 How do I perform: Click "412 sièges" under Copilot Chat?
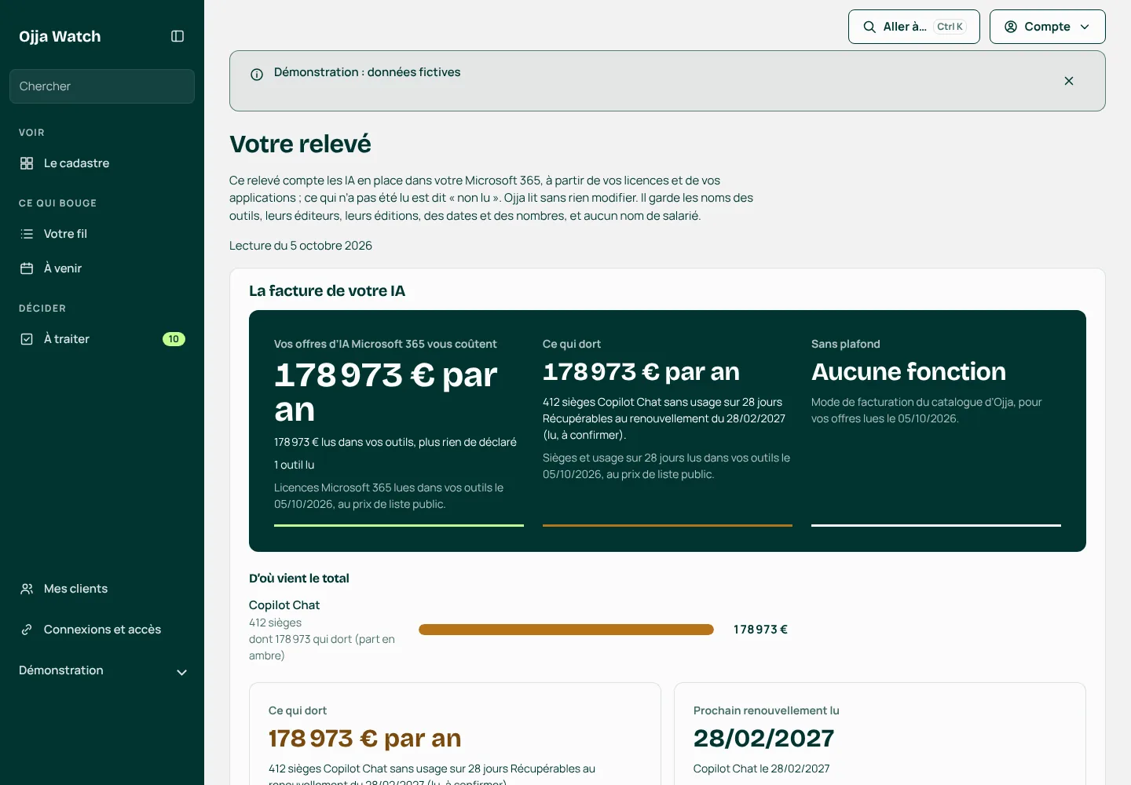[275, 623]
